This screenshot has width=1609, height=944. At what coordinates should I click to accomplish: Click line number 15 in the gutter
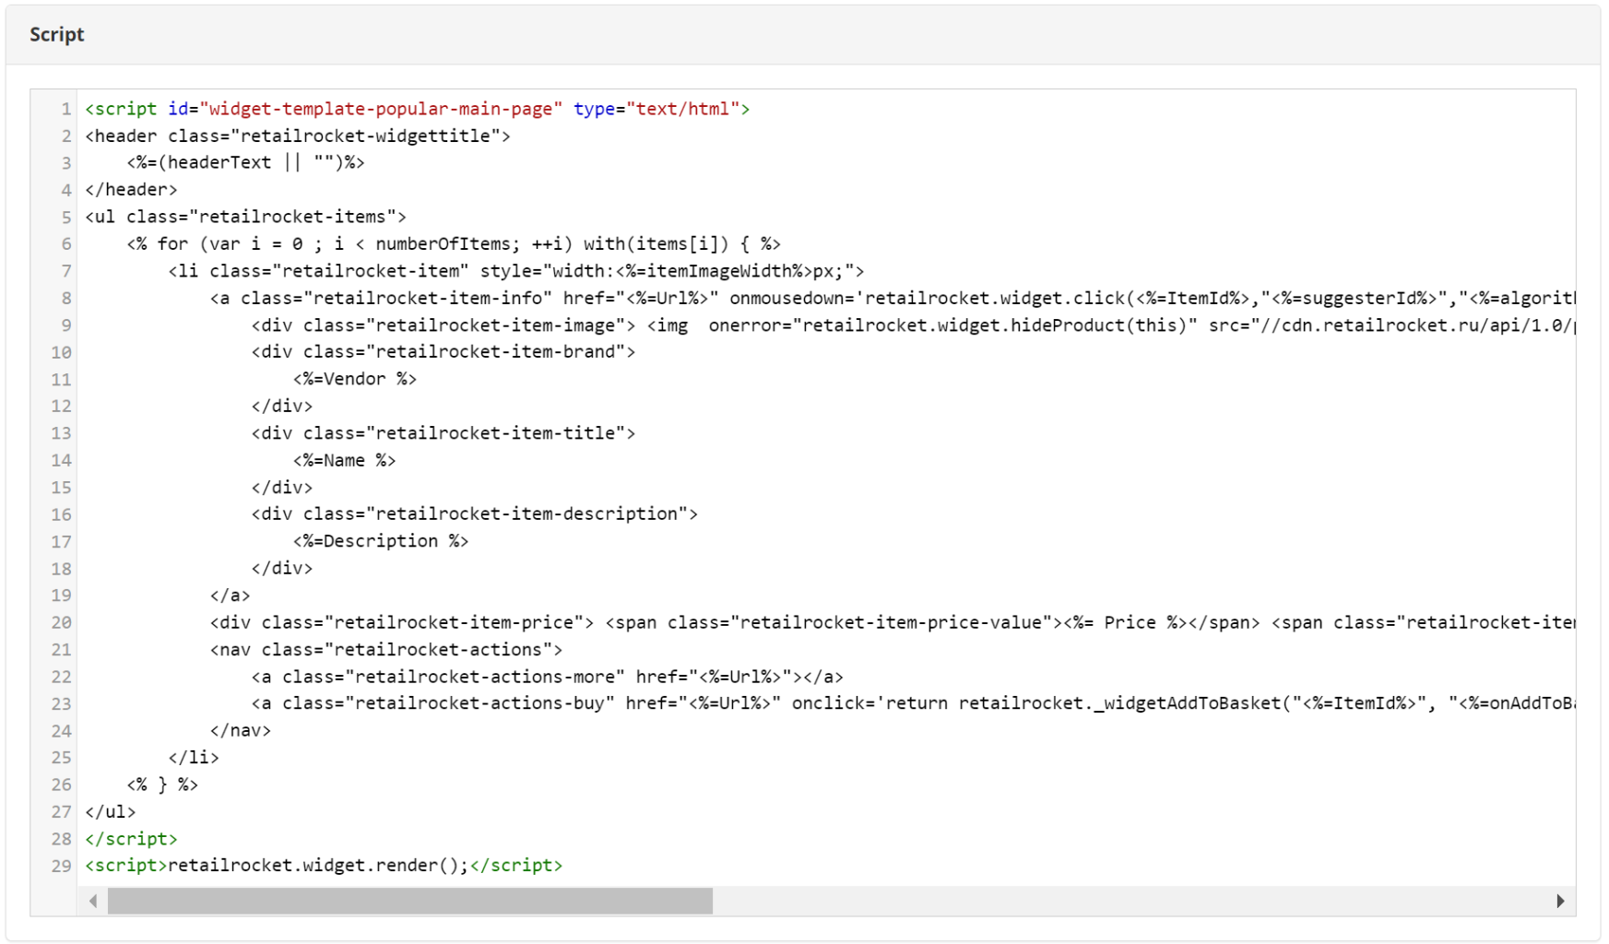pyautogui.click(x=61, y=488)
